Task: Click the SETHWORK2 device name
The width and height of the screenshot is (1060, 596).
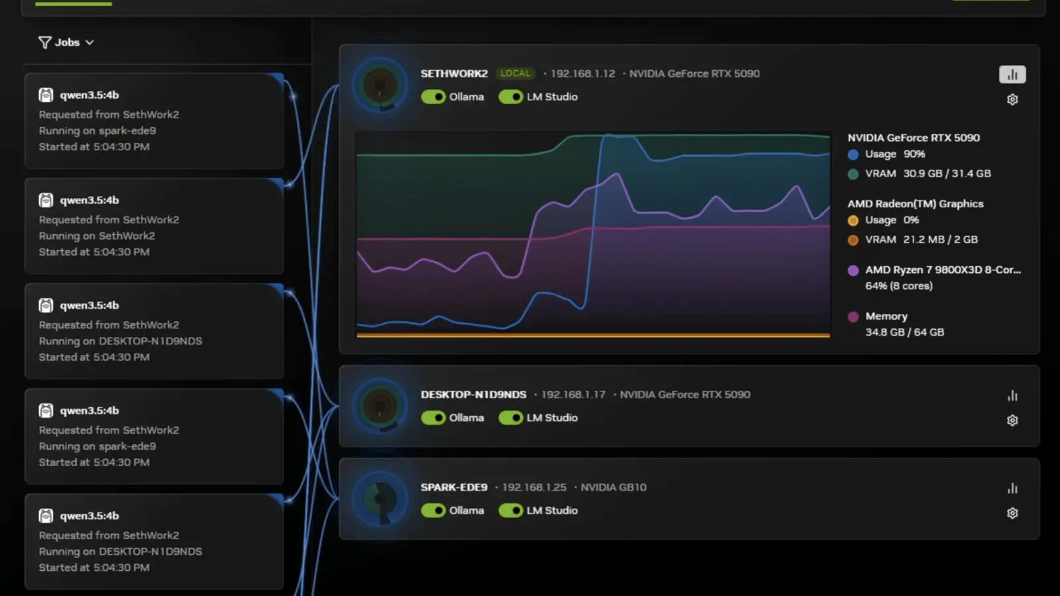Action: 454,74
